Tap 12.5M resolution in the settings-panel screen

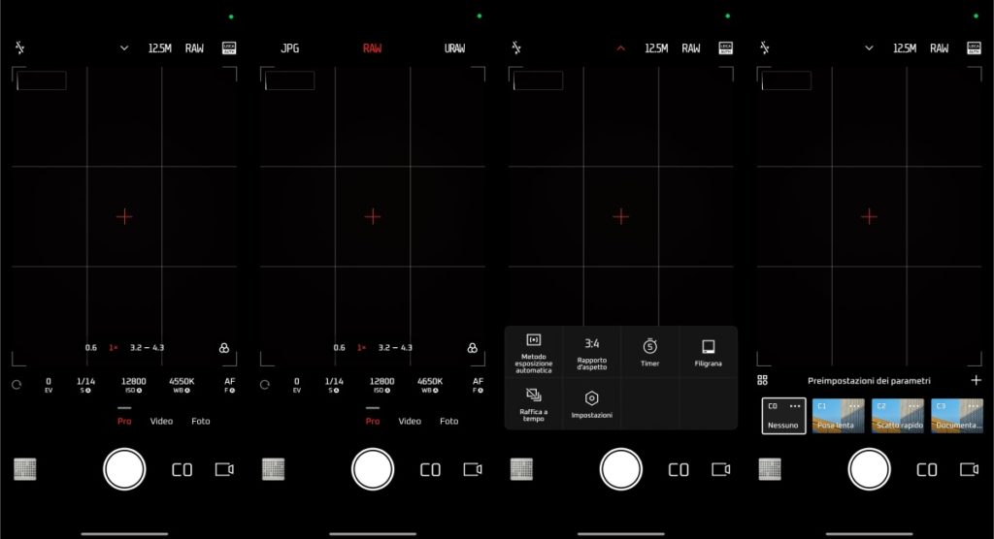tap(656, 48)
